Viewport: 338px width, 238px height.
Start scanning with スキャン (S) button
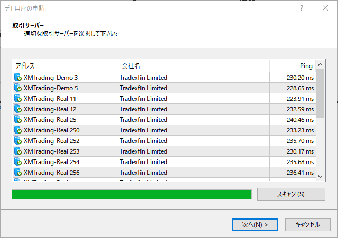coord(291,194)
